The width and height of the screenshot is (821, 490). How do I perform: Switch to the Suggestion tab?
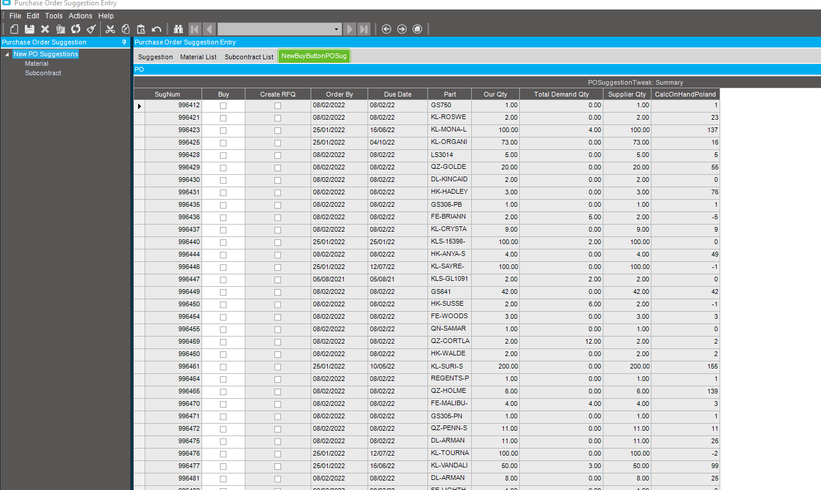[x=155, y=57]
